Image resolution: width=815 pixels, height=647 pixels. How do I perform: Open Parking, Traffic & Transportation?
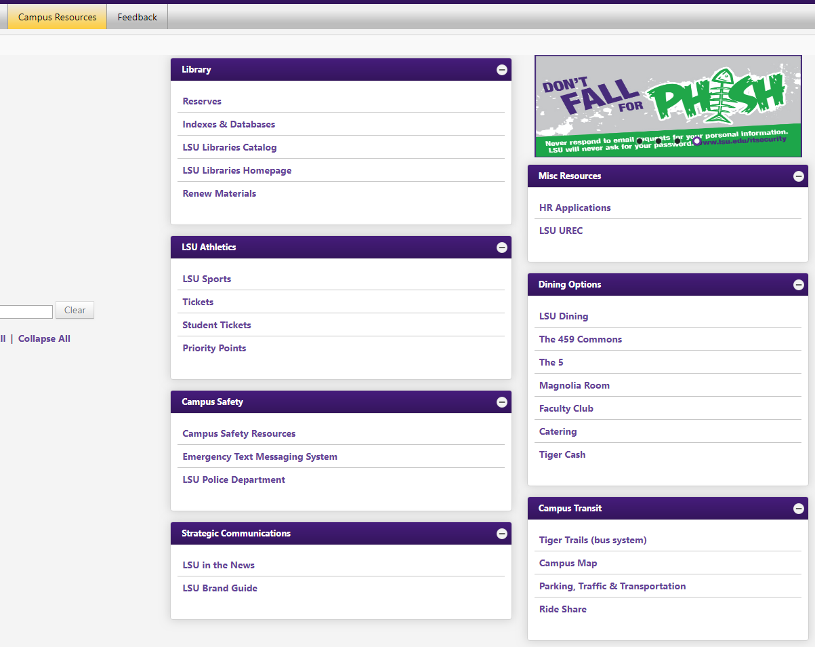[x=612, y=586]
